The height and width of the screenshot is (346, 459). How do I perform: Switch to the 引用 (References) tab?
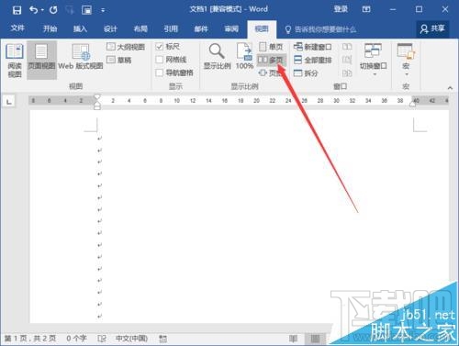(x=171, y=28)
